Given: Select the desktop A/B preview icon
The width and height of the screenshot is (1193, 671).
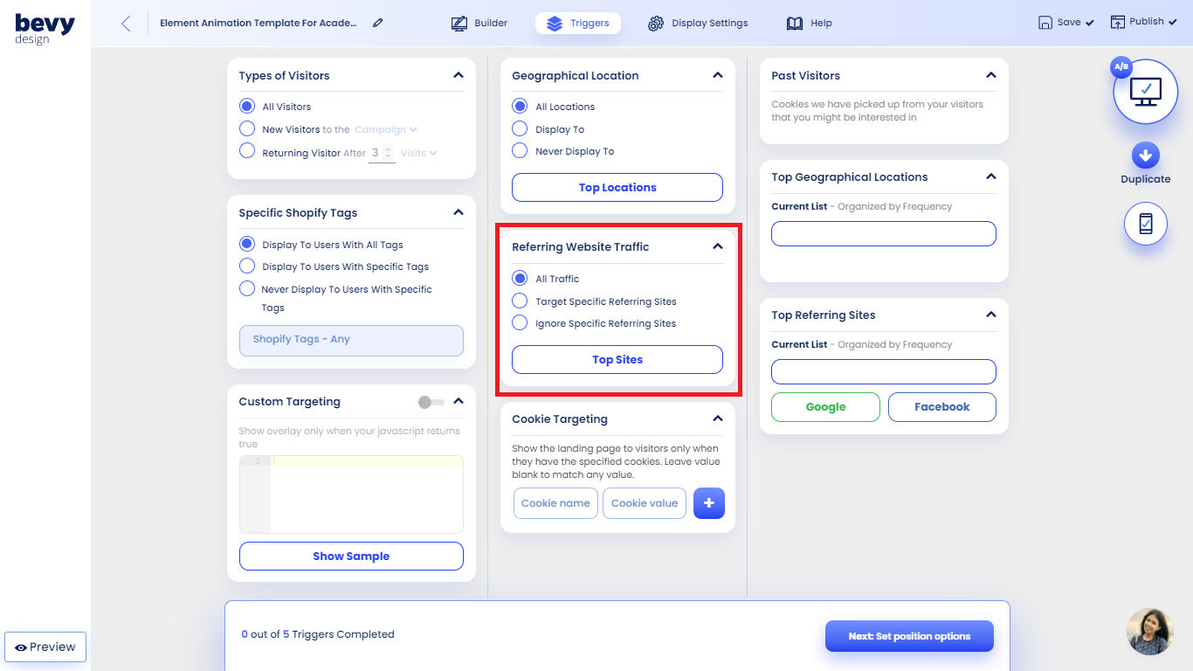Looking at the screenshot, I should [1145, 91].
